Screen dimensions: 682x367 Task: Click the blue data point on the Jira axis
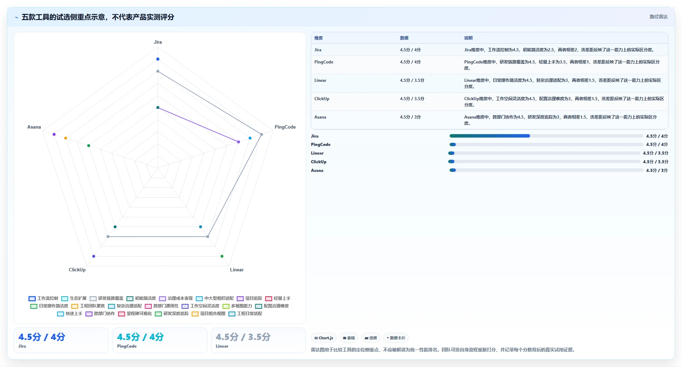click(158, 59)
